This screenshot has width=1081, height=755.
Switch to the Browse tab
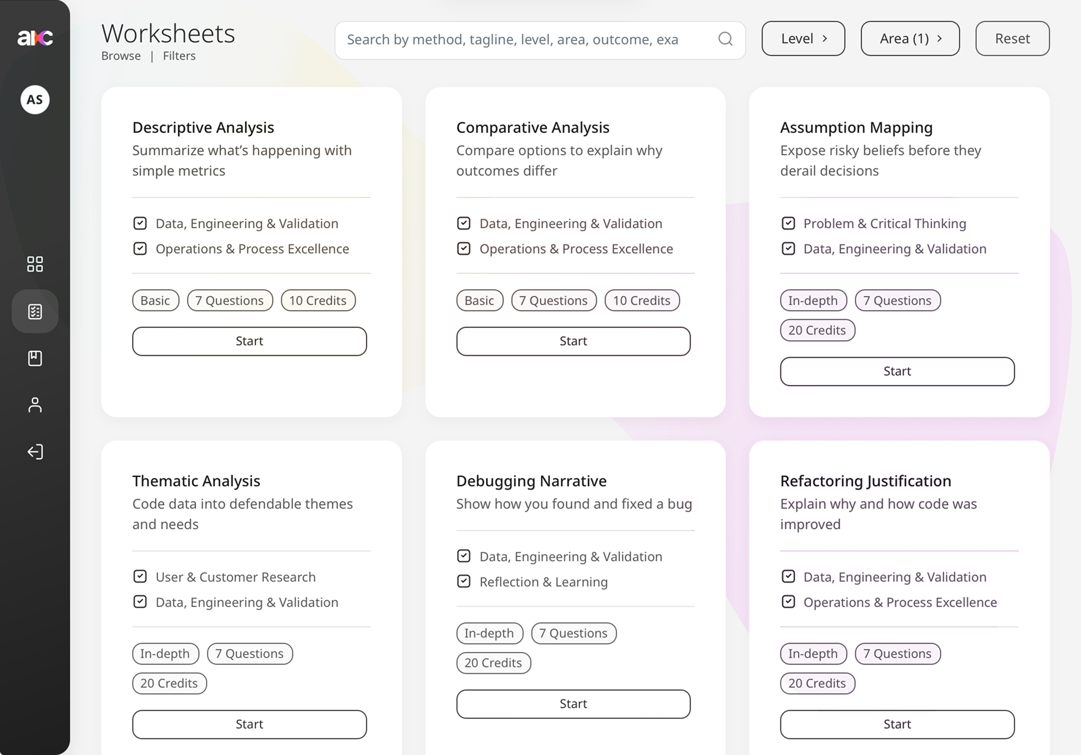121,56
